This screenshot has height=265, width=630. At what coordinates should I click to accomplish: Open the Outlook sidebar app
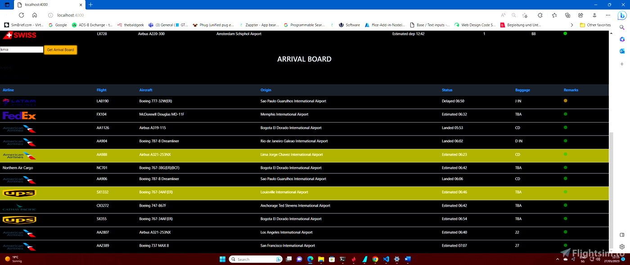pos(622,51)
